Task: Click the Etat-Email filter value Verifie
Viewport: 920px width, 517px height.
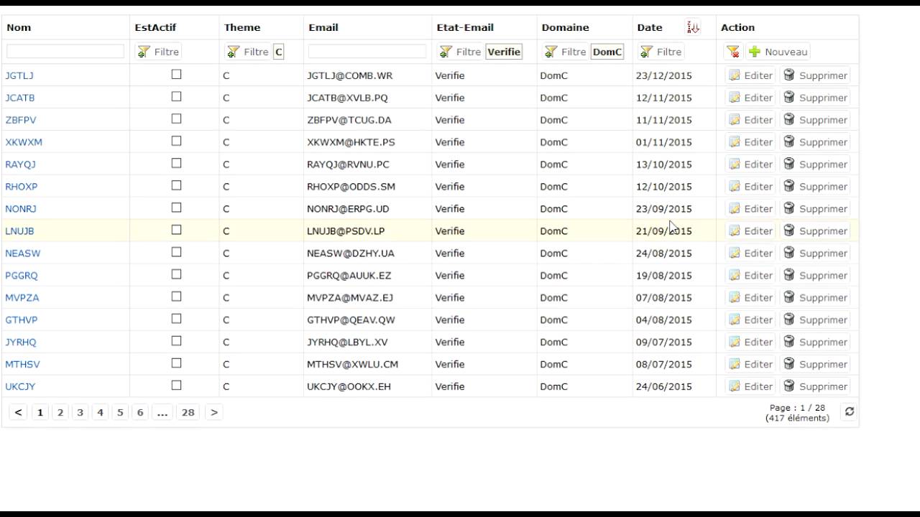Action: 504,52
